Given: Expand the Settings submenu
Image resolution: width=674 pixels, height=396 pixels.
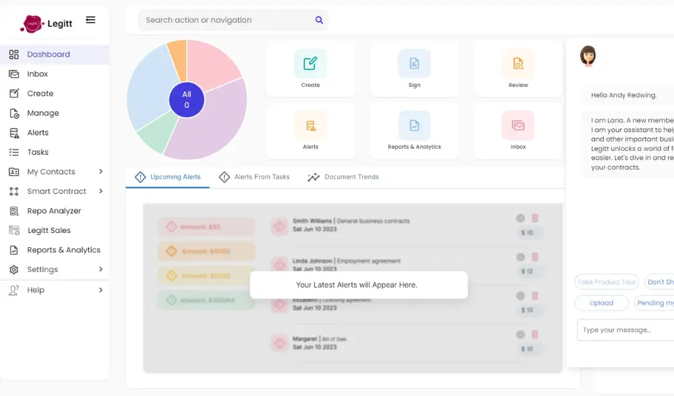Looking at the screenshot, I should click(100, 269).
